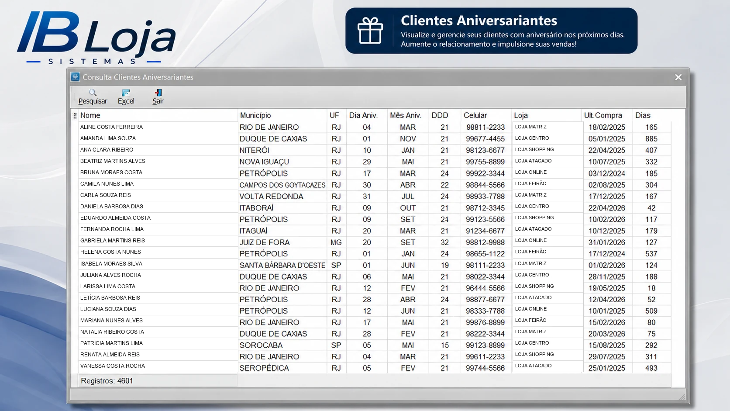Select client HELENA COSTA NUNES
Viewport: 730px width, 411px height.
pos(110,252)
